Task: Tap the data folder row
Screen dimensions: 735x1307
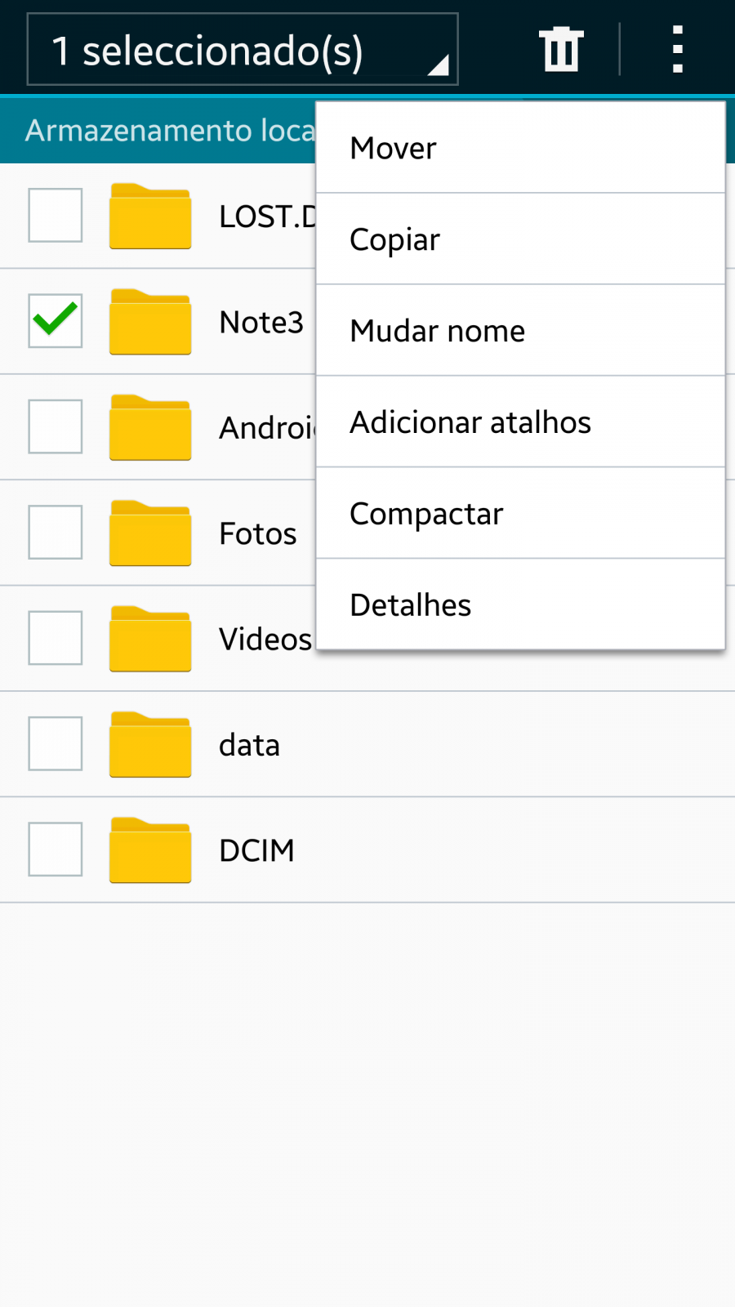Action: tap(367, 744)
